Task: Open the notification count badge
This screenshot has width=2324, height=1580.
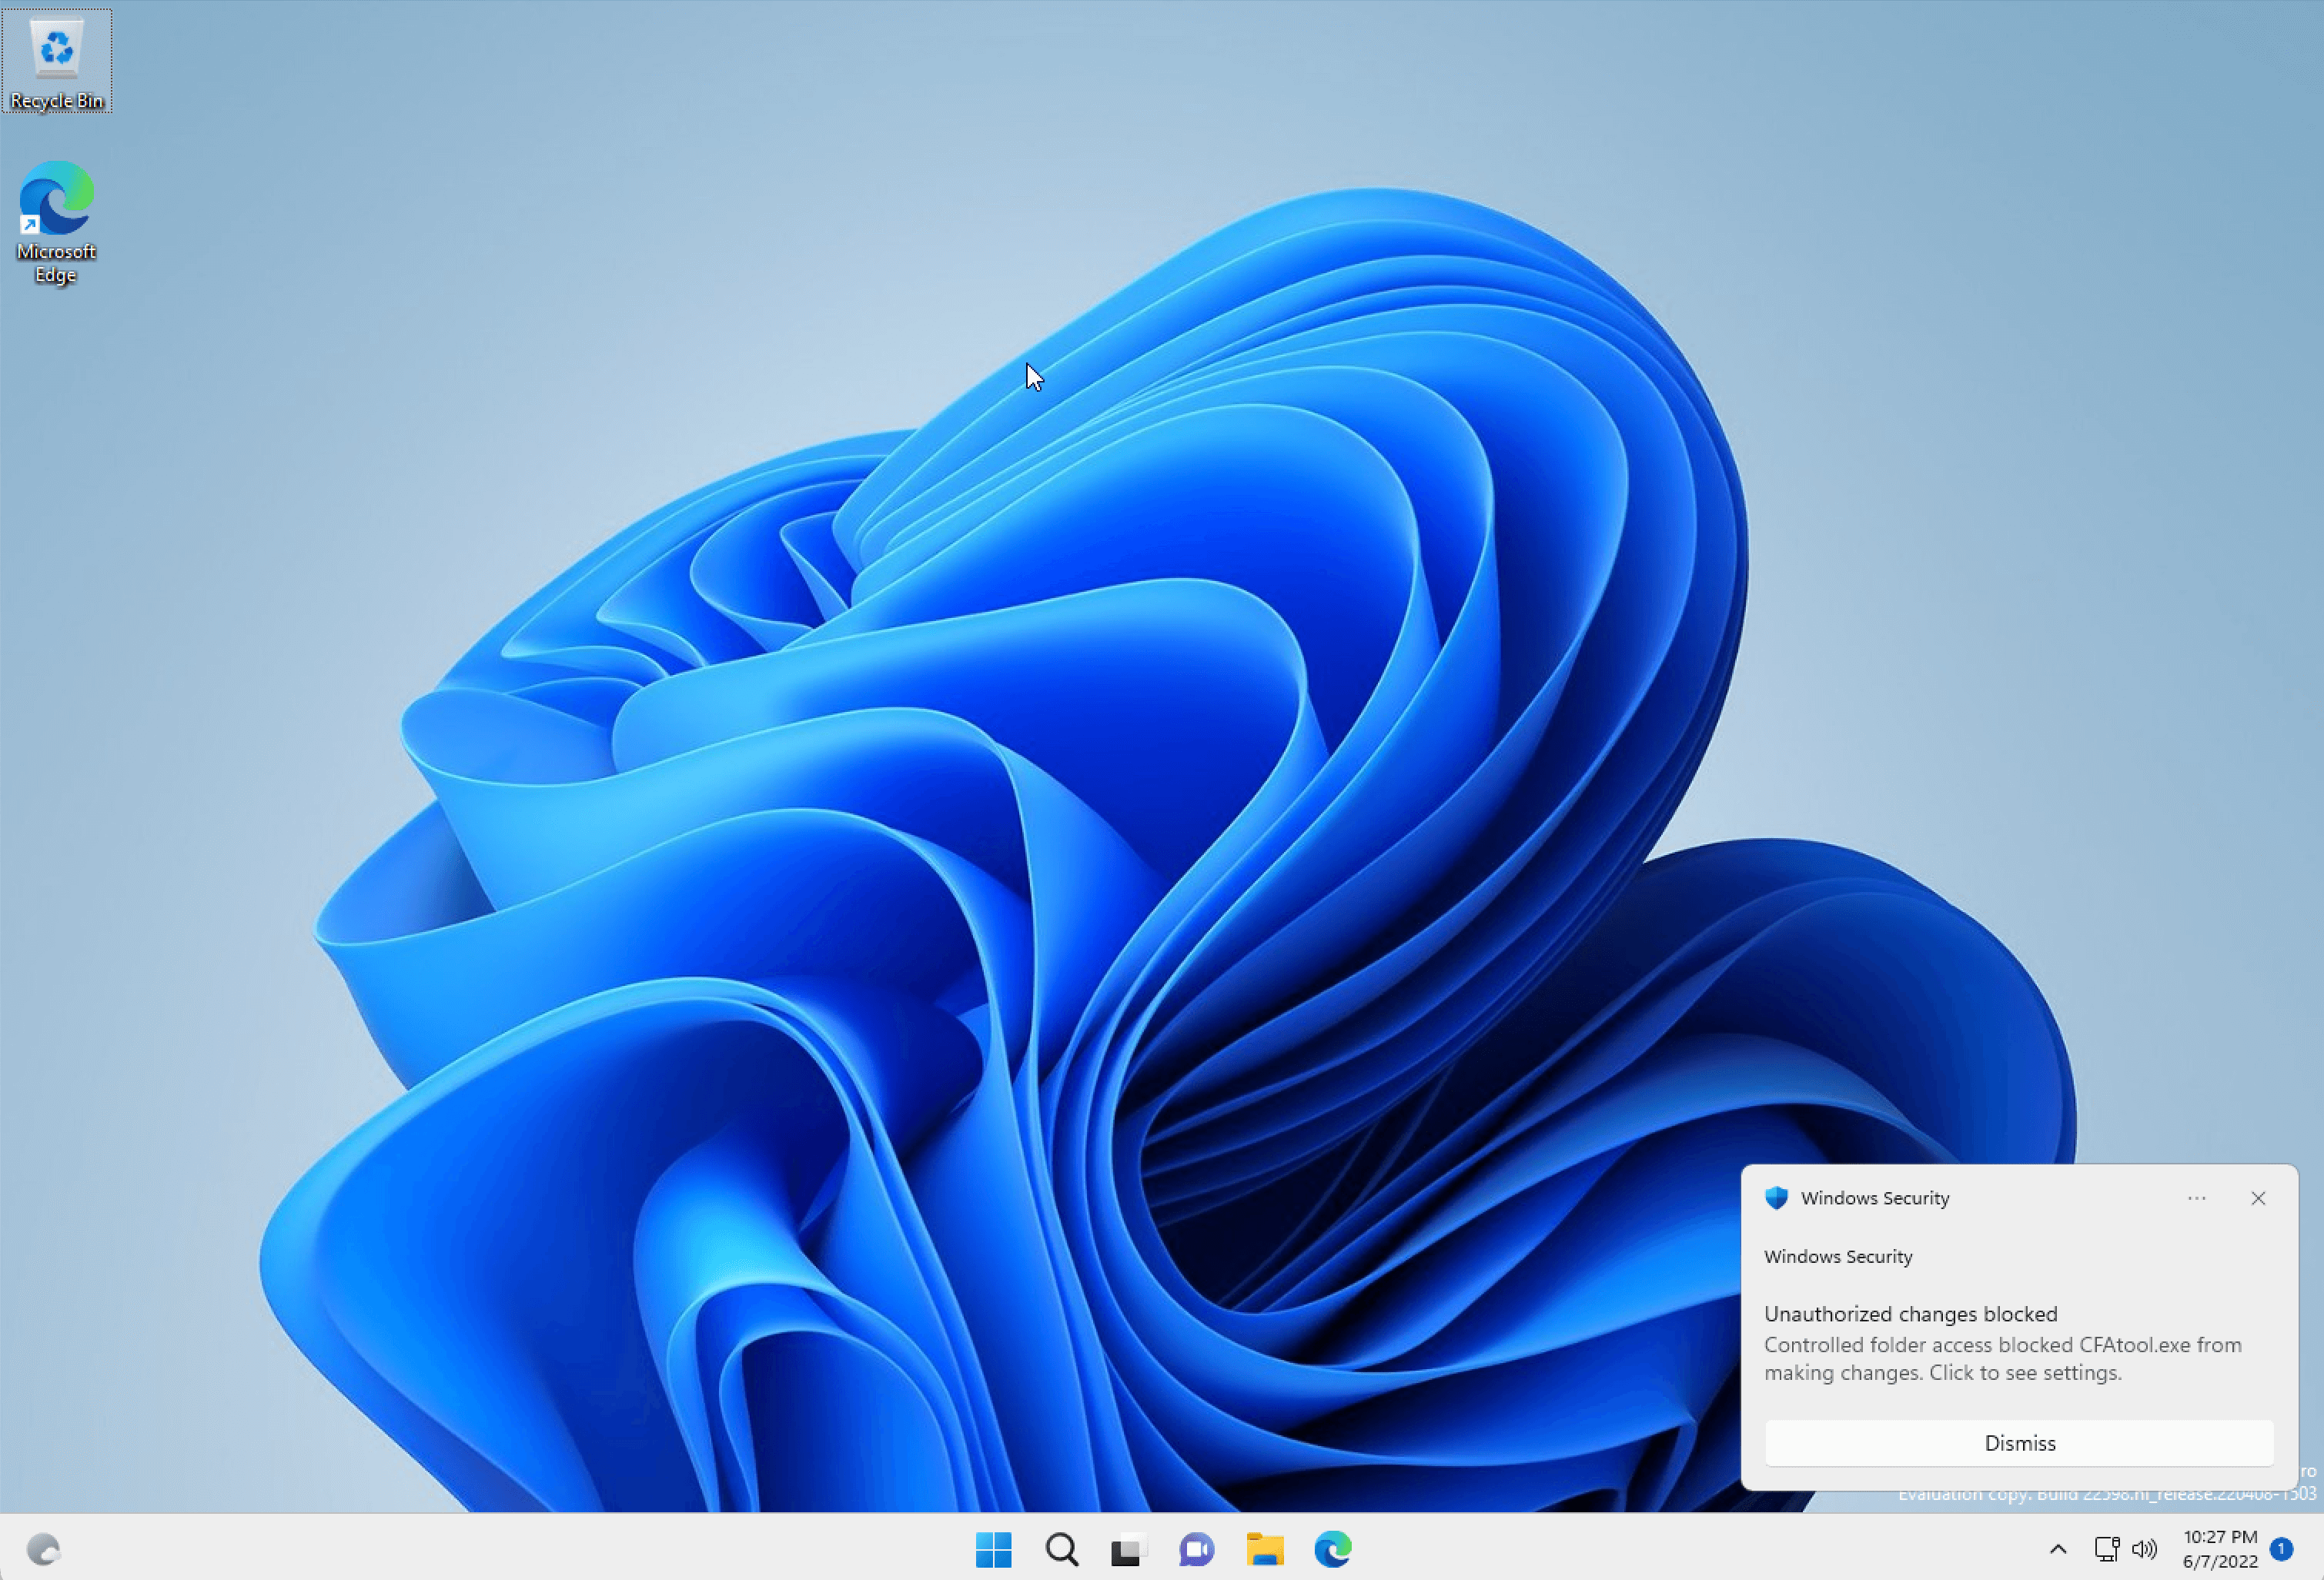Action: coord(2282,1548)
